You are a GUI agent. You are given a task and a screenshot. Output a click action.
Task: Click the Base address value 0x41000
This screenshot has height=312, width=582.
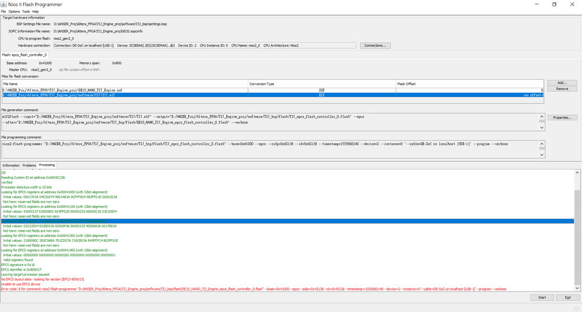[x=45, y=63]
